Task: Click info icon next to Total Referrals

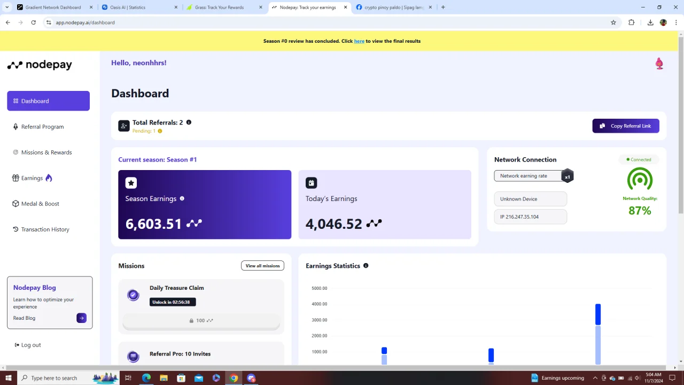Action: pyautogui.click(x=189, y=122)
